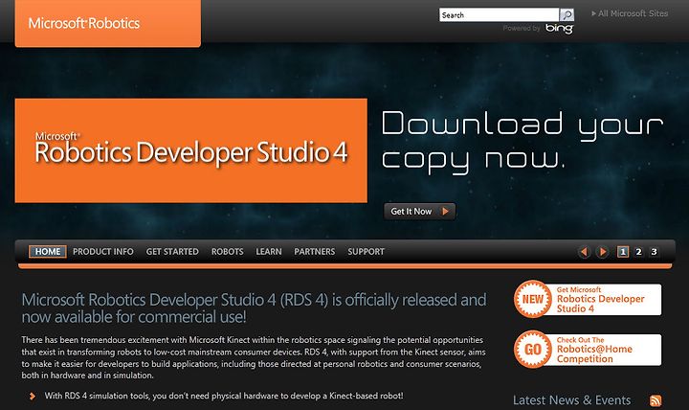The width and height of the screenshot is (689, 410).
Task: Open the LEARN navigation tab
Action: 269,252
